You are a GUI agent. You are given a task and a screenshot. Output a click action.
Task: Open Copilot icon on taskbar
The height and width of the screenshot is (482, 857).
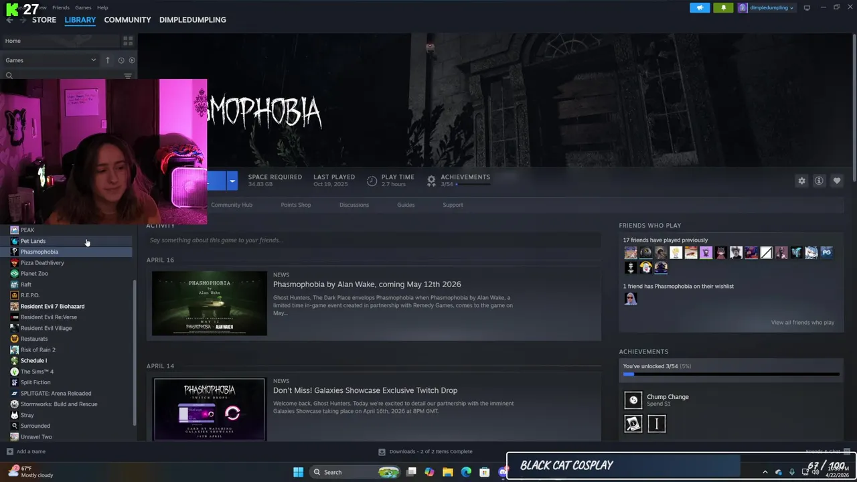pos(429,472)
